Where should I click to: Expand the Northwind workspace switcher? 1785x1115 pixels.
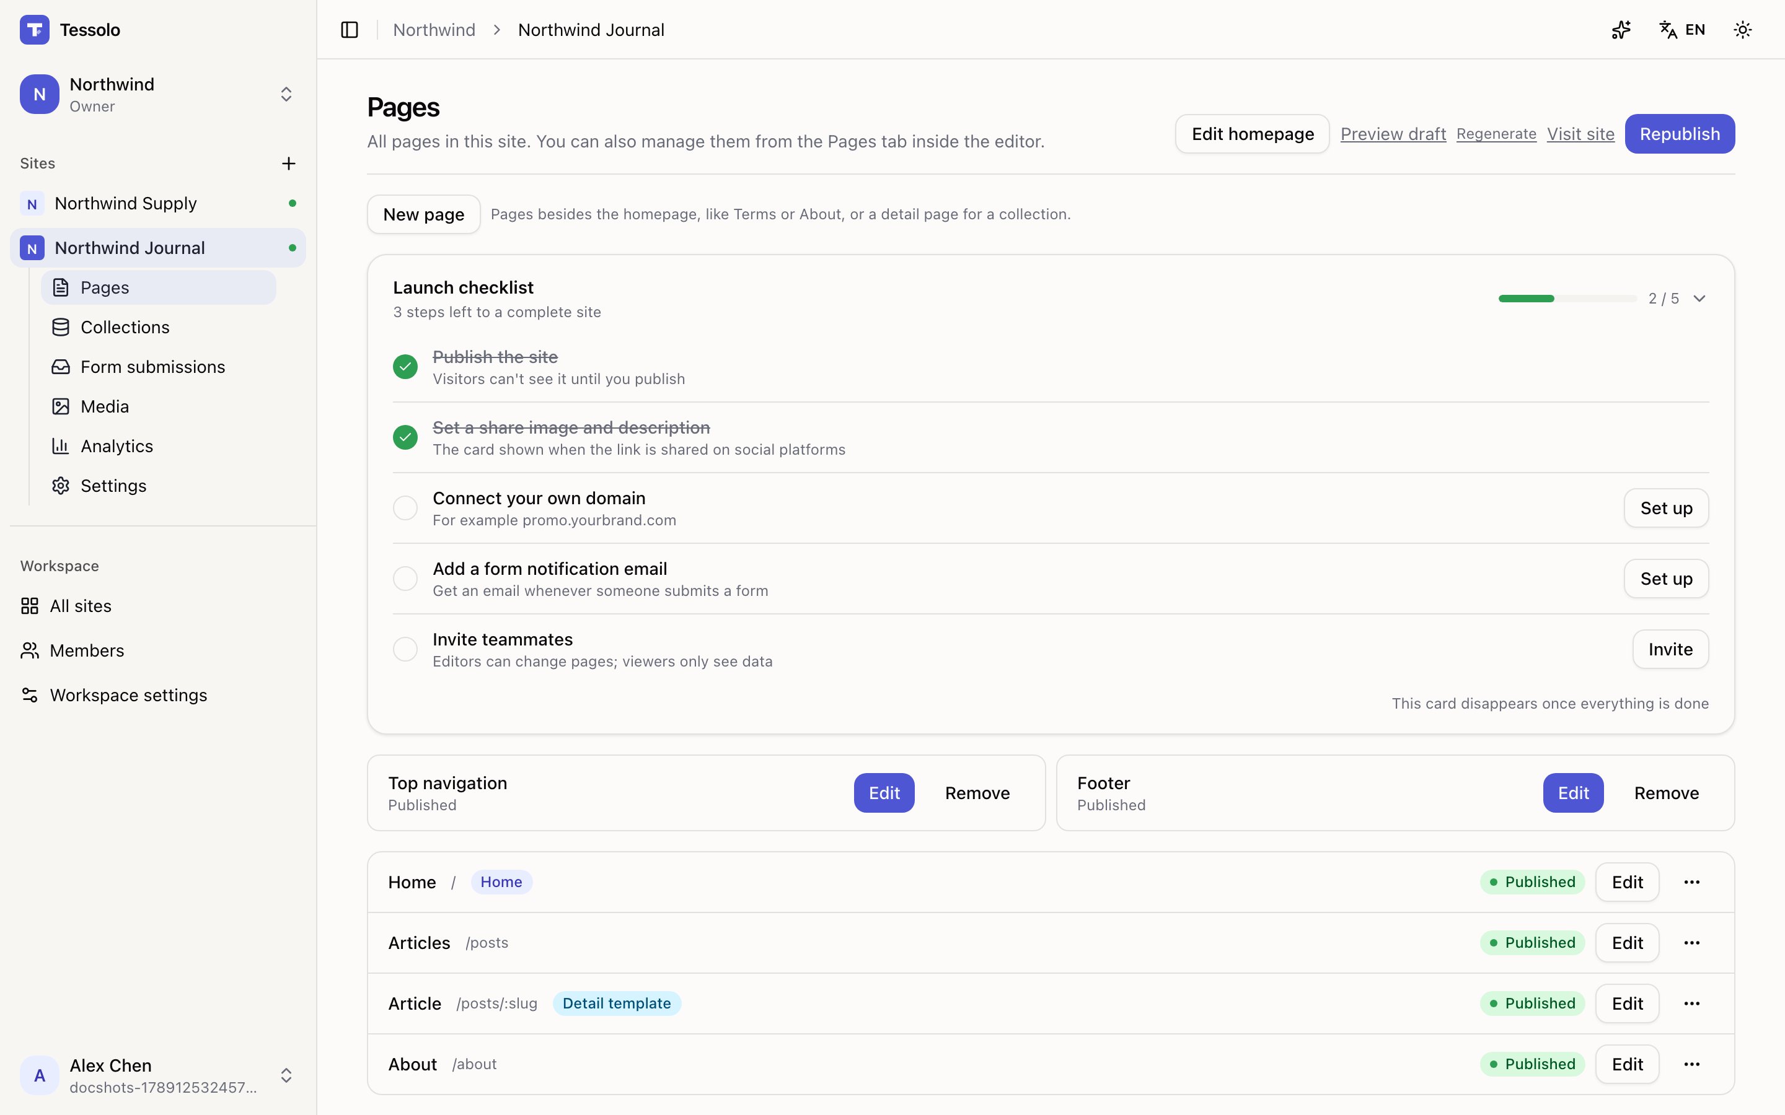click(x=158, y=94)
